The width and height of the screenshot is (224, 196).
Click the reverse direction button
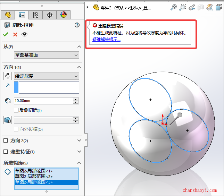(8, 76)
